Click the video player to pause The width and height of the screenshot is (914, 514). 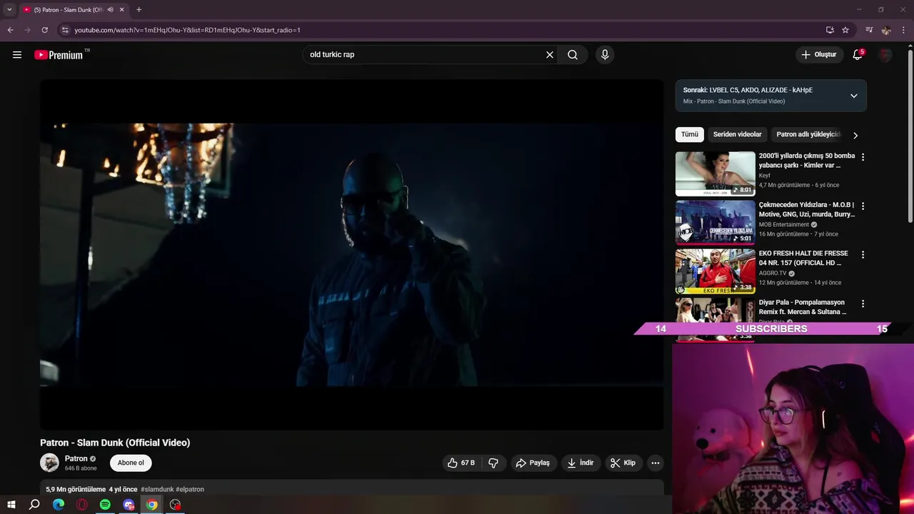(351, 254)
